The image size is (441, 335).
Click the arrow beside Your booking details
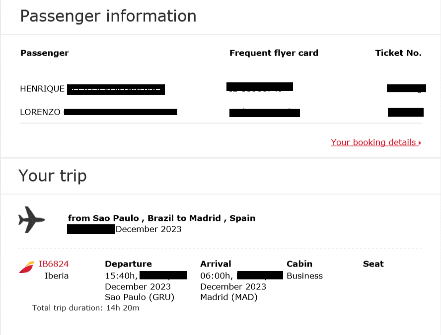click(420, 143)
